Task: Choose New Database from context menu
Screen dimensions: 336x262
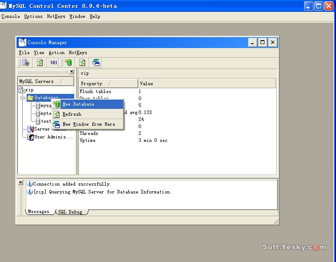Action: 88,104
